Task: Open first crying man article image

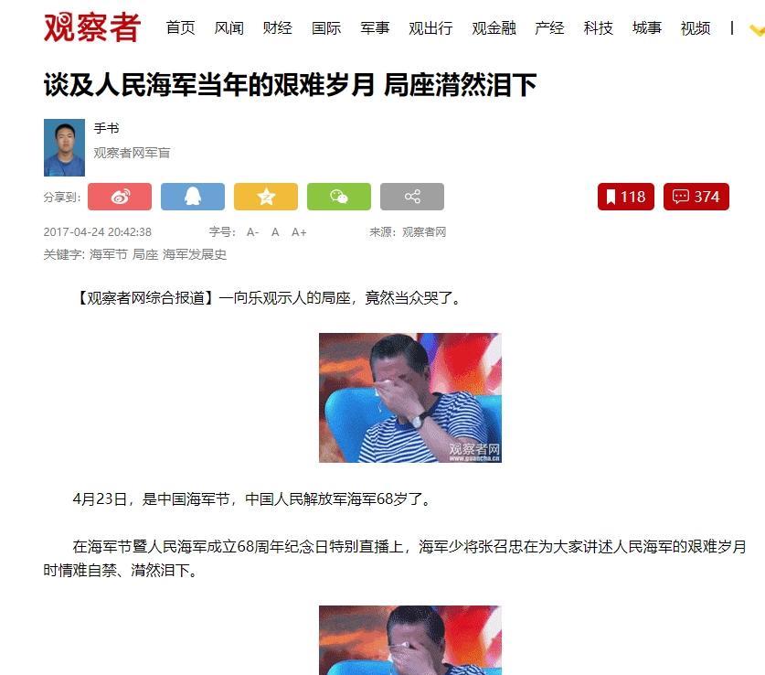Action: point(410,398)
